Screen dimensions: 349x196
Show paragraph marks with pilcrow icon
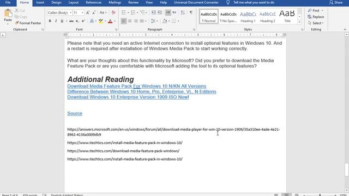[x=191, y=13]
